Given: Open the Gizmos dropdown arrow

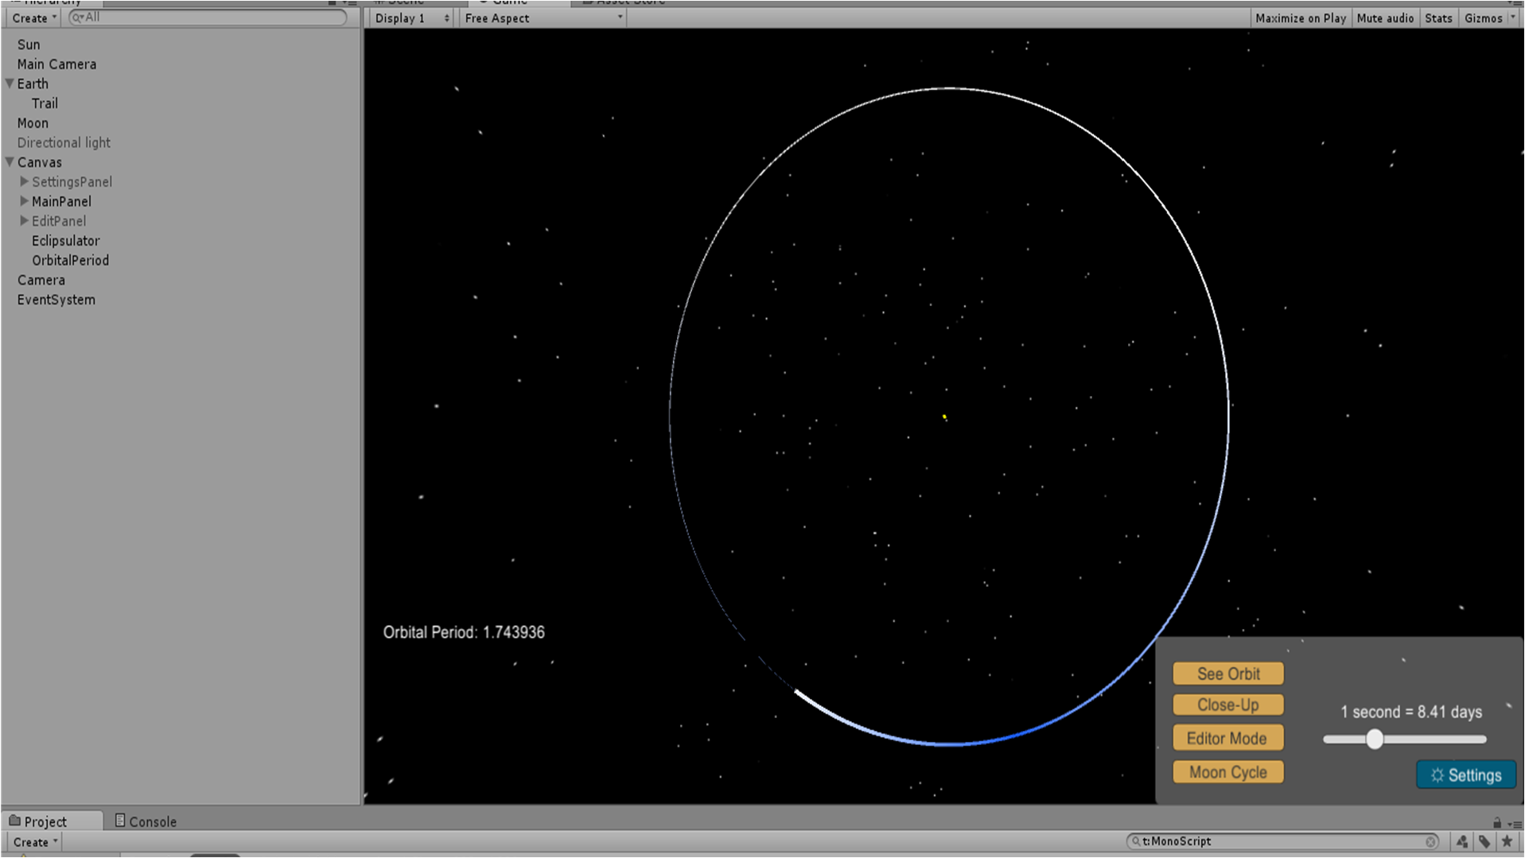Looking at the screenshot, I should click(x=1513, y=17).
